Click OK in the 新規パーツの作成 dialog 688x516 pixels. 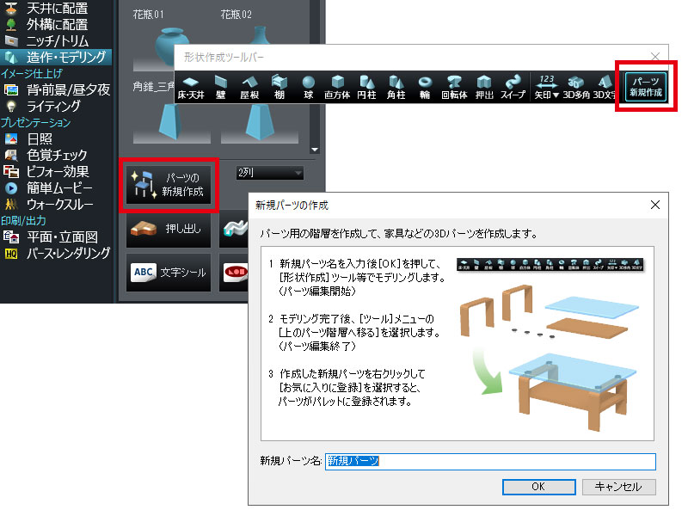pyautogui.click(x=537, y=486)
